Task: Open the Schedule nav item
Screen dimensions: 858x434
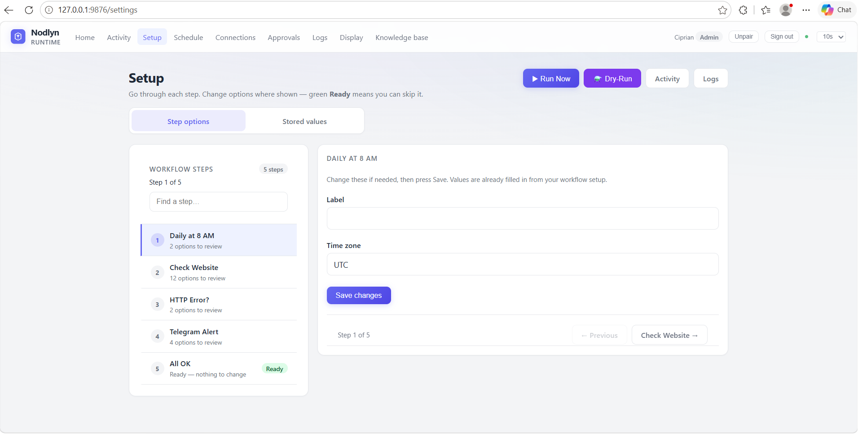Action: pos(188,37)
